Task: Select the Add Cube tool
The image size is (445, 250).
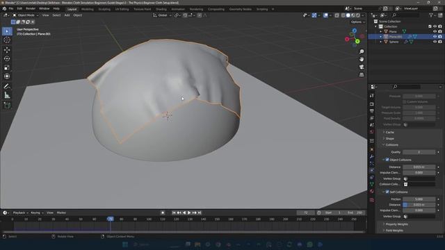Action: pos(7,106)
